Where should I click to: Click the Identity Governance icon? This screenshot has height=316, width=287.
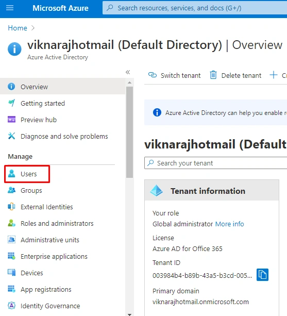point(11,306)
